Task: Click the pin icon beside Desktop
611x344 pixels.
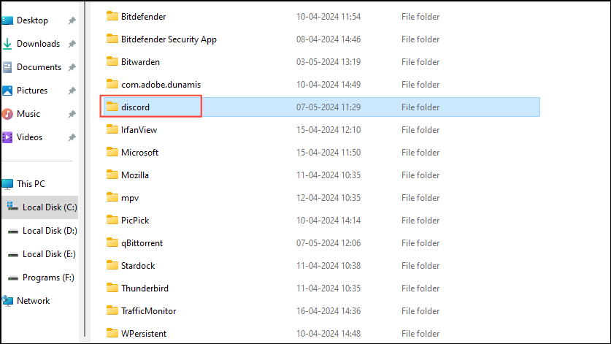Action: pos(72,20)
